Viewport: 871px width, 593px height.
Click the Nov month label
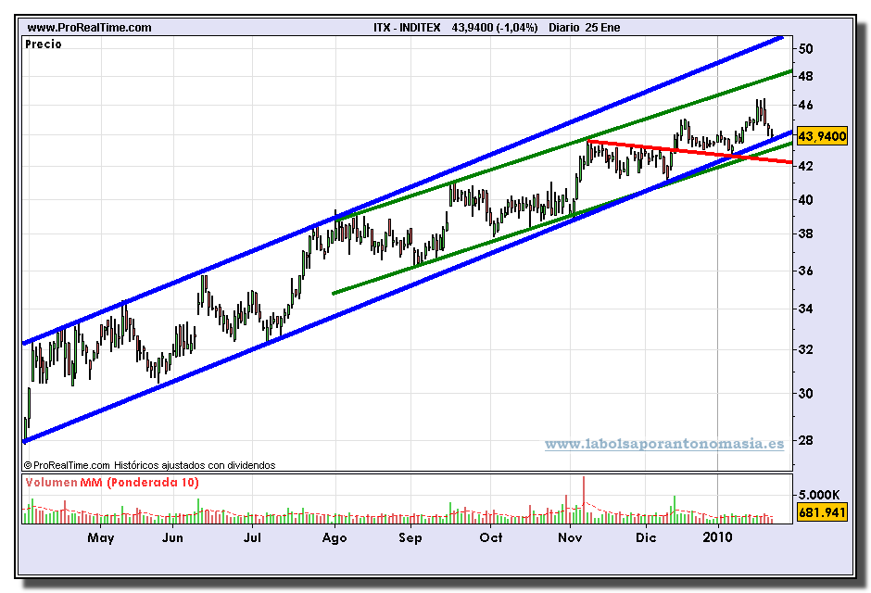click(571, 537)
